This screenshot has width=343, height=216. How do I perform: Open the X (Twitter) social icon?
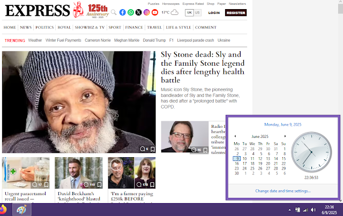pyautogui.click(x=138, y=12)
